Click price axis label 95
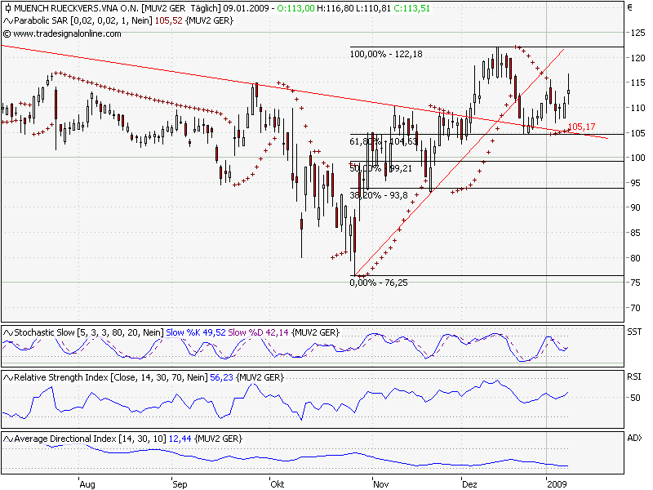653x490 pixels. pos(635,183)
